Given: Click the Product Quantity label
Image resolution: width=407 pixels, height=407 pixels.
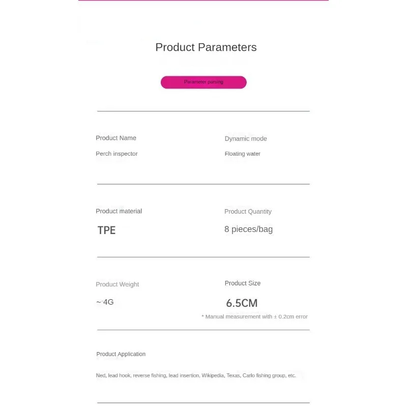Looking at the screenshot, I should [248, 212].
